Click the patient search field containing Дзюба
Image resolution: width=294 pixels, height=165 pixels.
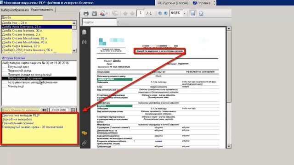[22, 17]
